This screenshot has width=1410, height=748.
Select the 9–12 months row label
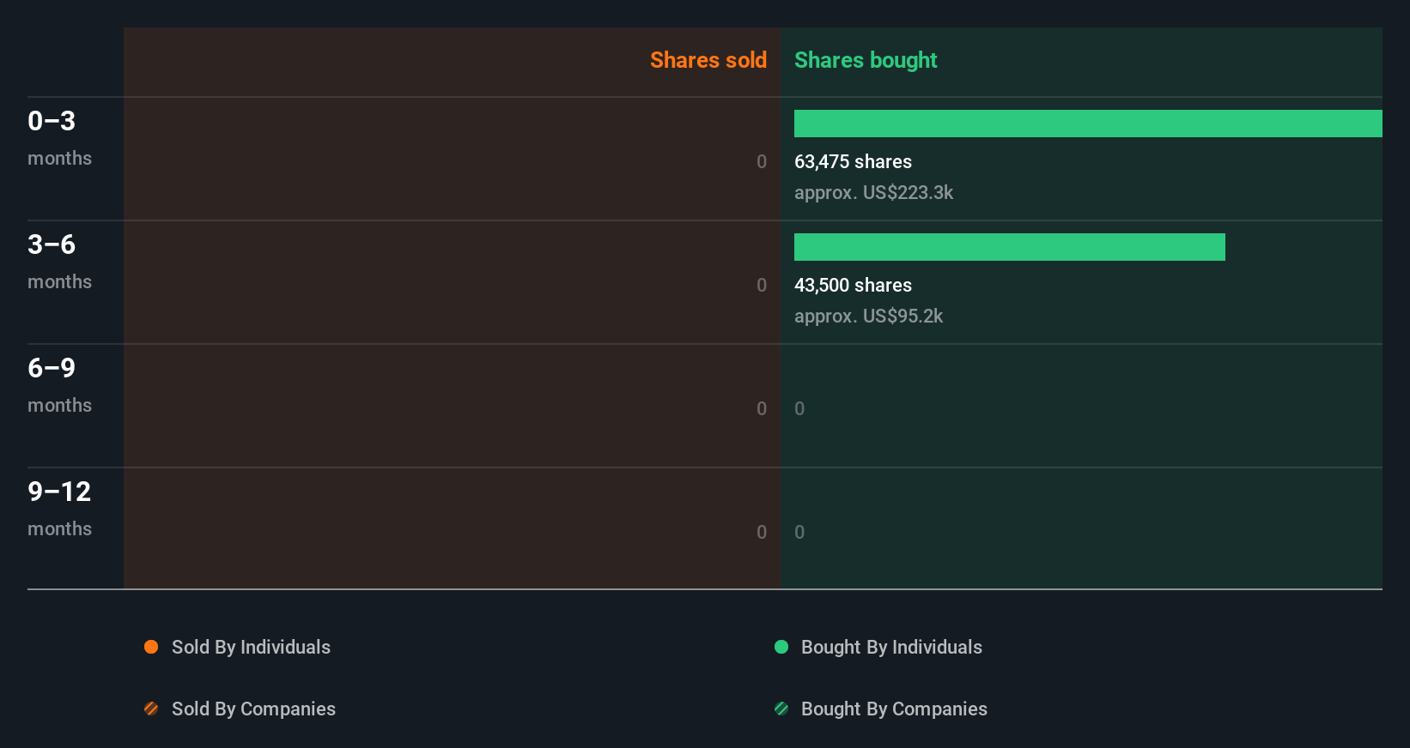[58, 508]
